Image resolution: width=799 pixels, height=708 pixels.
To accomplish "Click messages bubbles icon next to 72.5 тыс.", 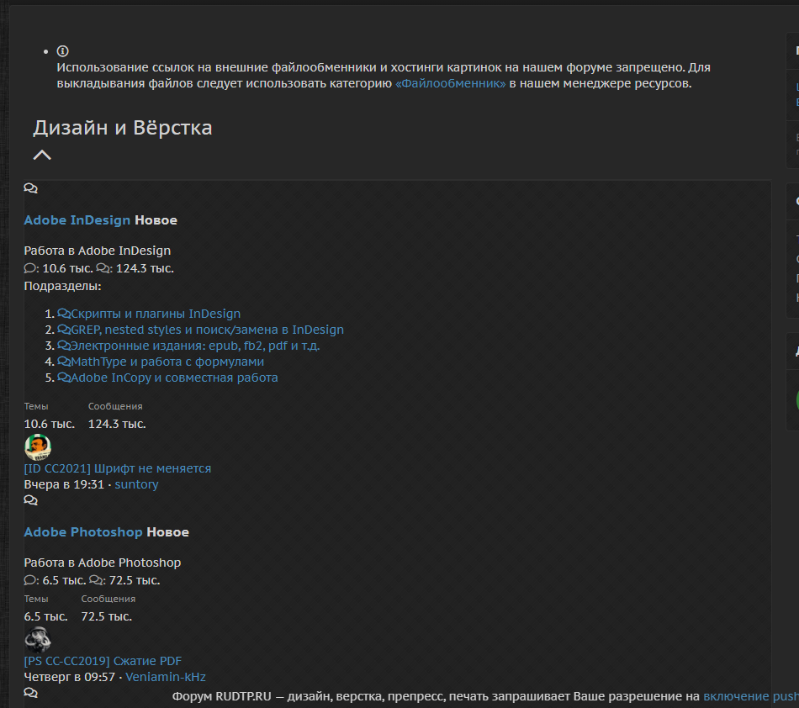I will click(96, 580).
